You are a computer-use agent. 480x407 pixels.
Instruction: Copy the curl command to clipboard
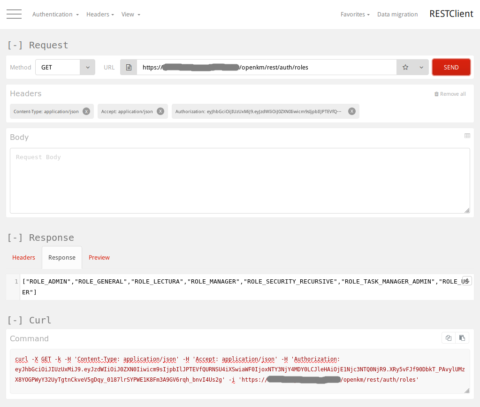(449, 338)
